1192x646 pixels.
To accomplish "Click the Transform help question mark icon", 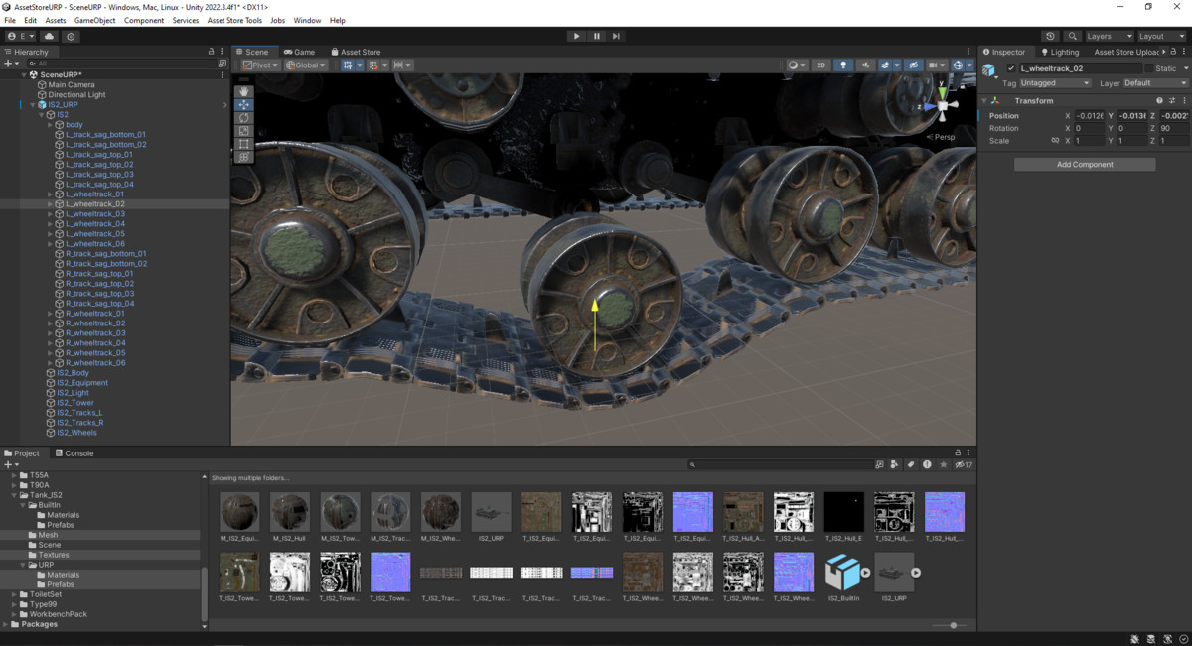I will [x=1159, y=101].
